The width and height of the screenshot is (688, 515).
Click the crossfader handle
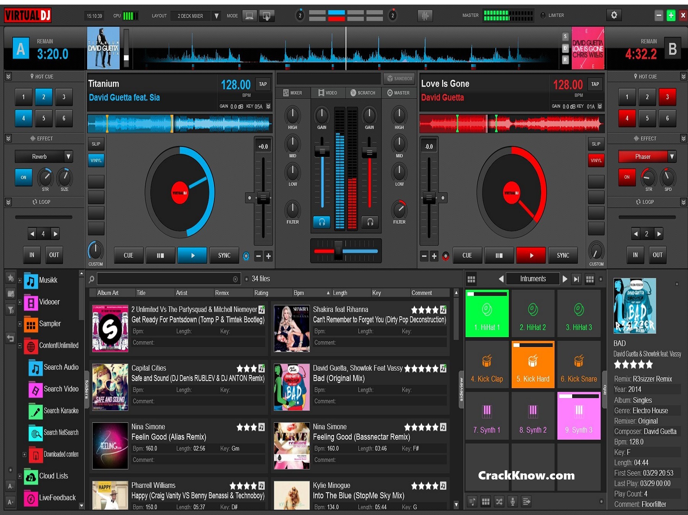(338, 251)
